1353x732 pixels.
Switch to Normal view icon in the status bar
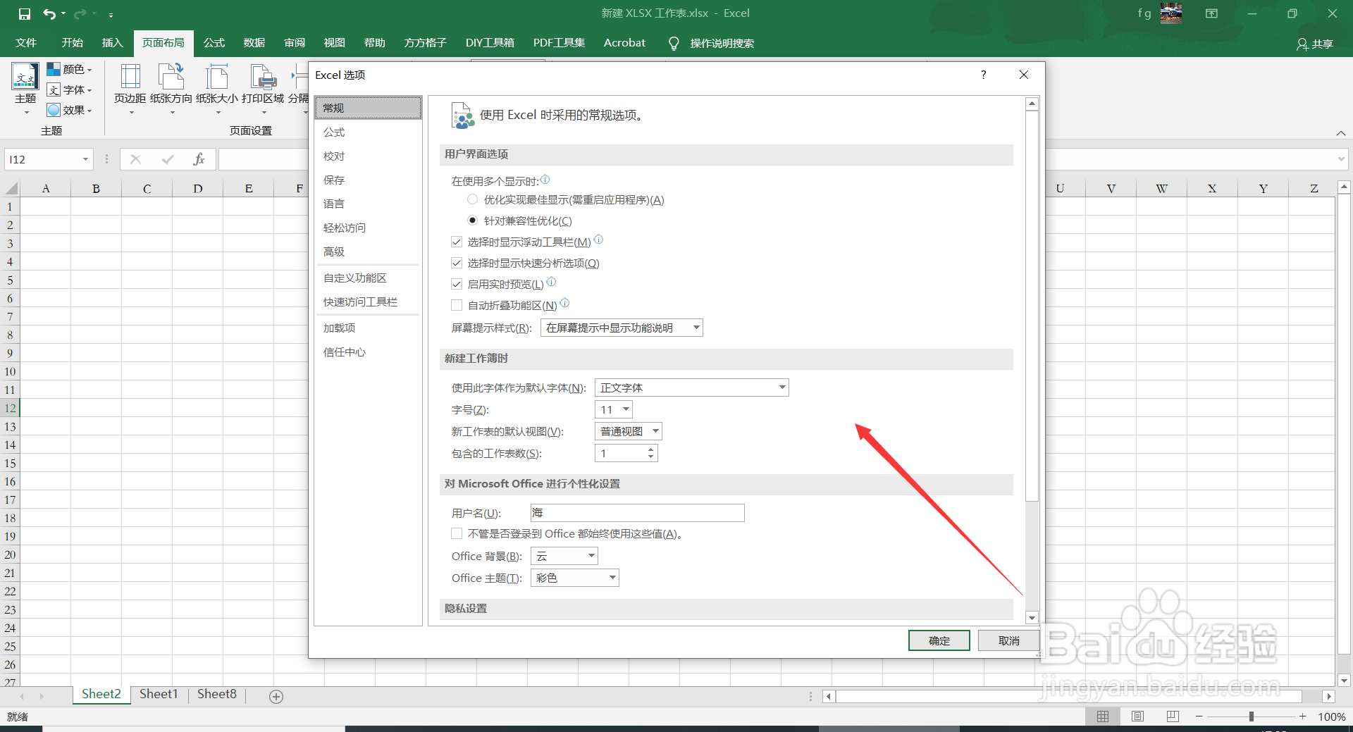pos(1103,716)
